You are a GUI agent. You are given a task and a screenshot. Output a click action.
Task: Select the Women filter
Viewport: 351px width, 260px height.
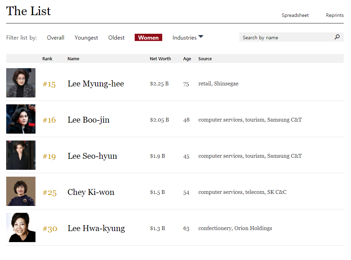tap(148, 38)
